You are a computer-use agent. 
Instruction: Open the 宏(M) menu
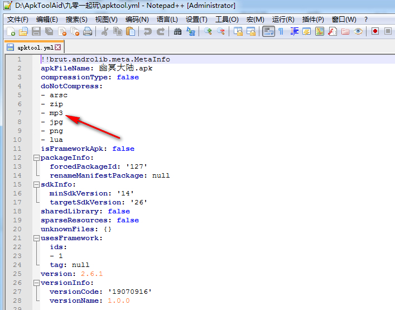pyautogui.click(x=255, y=20)
